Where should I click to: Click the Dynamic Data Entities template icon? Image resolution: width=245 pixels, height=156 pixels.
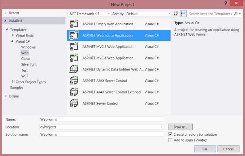click(74, 69)
